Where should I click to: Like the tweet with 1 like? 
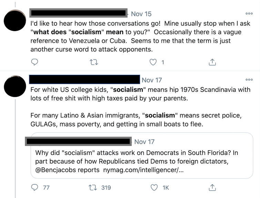click(153, 62)
